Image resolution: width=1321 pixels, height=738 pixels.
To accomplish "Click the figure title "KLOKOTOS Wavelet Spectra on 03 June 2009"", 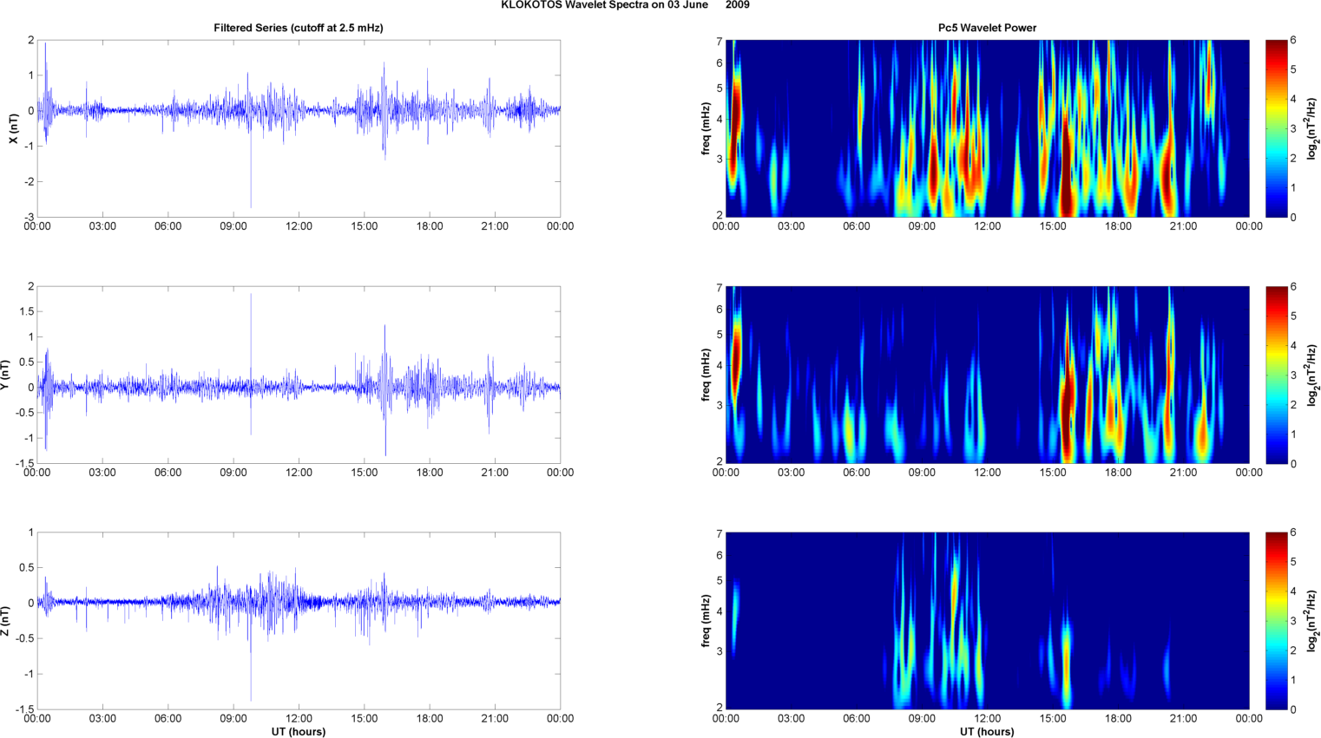I will (x=625, y=5).
